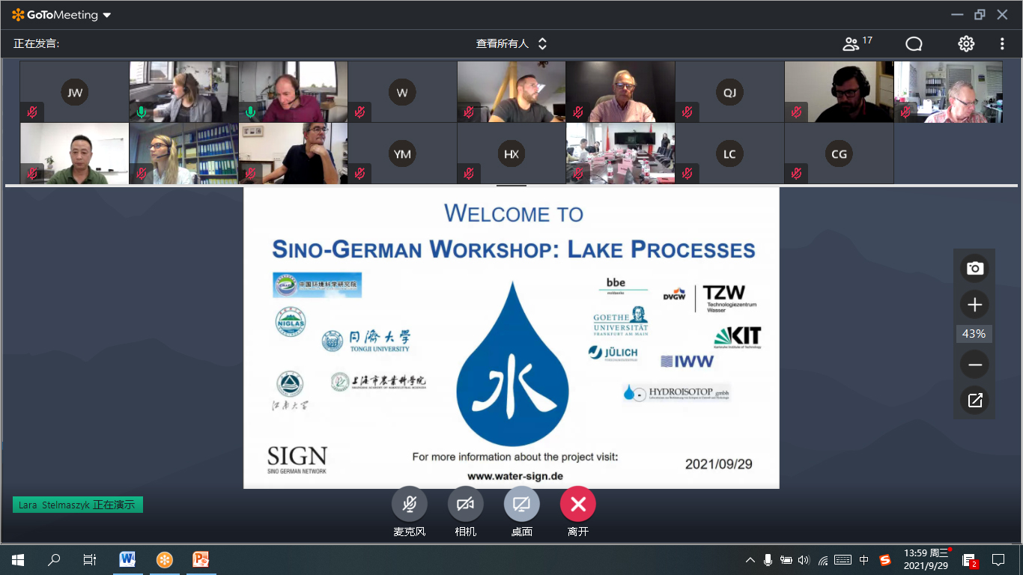Click the 正在发言 speaking label
Image resolution: width=1023 pixels, height=575 pixels.
pos(37,43)
